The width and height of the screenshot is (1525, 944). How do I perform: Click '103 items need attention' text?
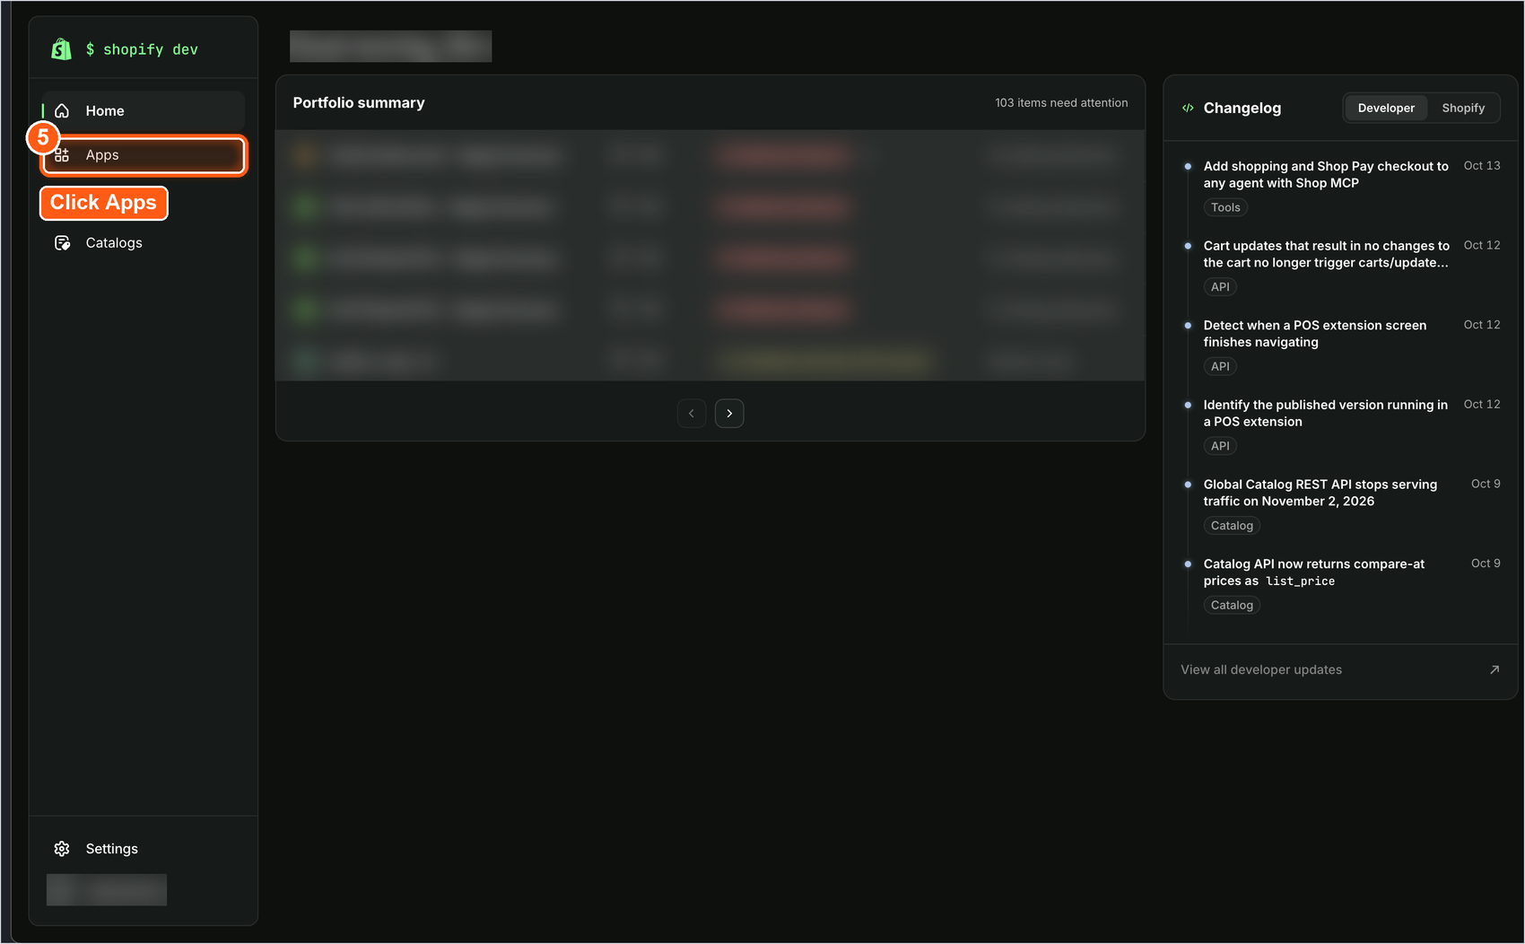[x=1061, y=103]
